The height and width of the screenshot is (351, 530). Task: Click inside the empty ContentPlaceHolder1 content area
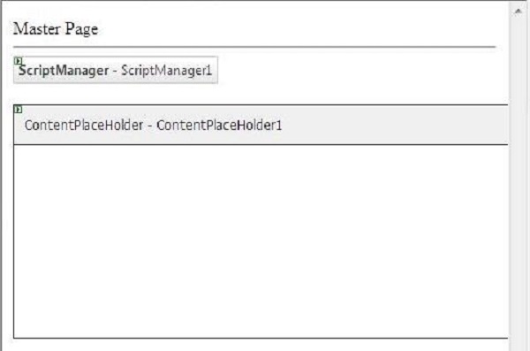tap(261, 241)
